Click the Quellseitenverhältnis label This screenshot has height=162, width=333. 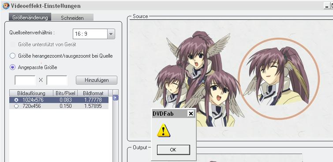pos(32,33)
